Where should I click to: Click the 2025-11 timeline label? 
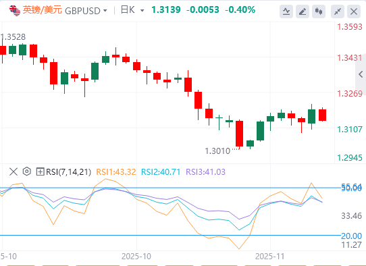[270, 257]
